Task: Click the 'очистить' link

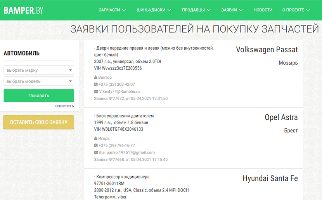Action: point(64,106)
